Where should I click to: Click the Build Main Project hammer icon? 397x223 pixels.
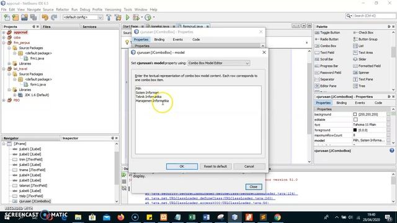click(109, 17)
